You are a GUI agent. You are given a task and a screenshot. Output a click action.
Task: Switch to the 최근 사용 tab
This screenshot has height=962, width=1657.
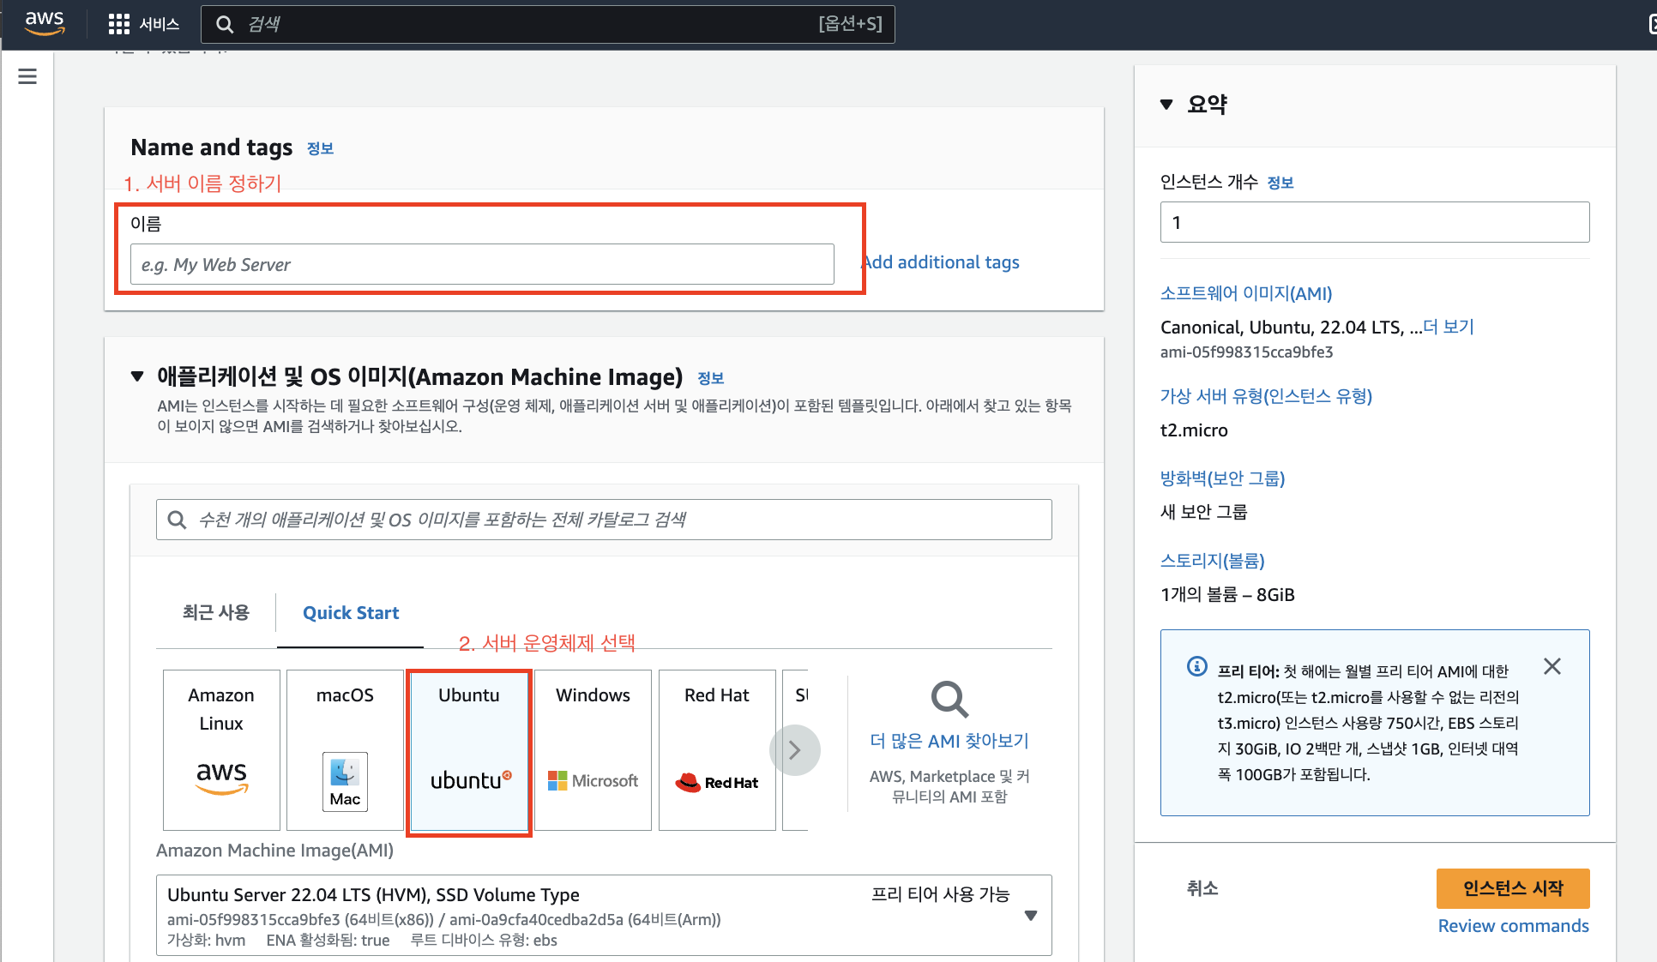click(x=215, y=612)
